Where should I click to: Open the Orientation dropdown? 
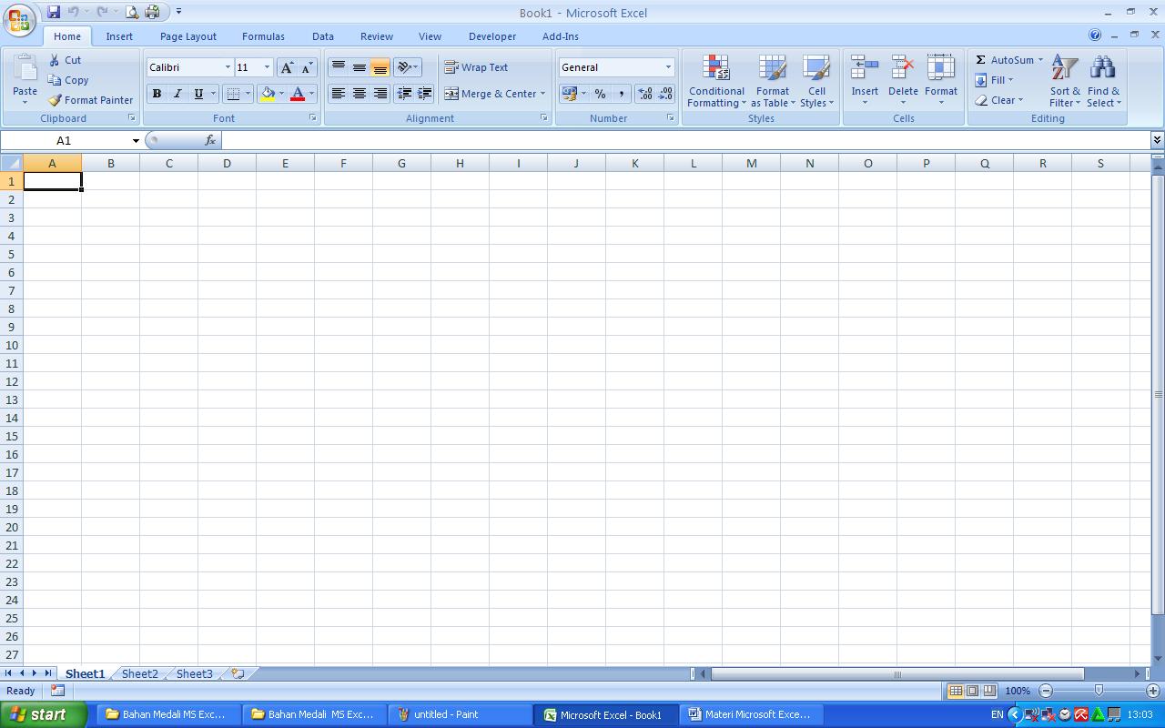tap(407, 67)
